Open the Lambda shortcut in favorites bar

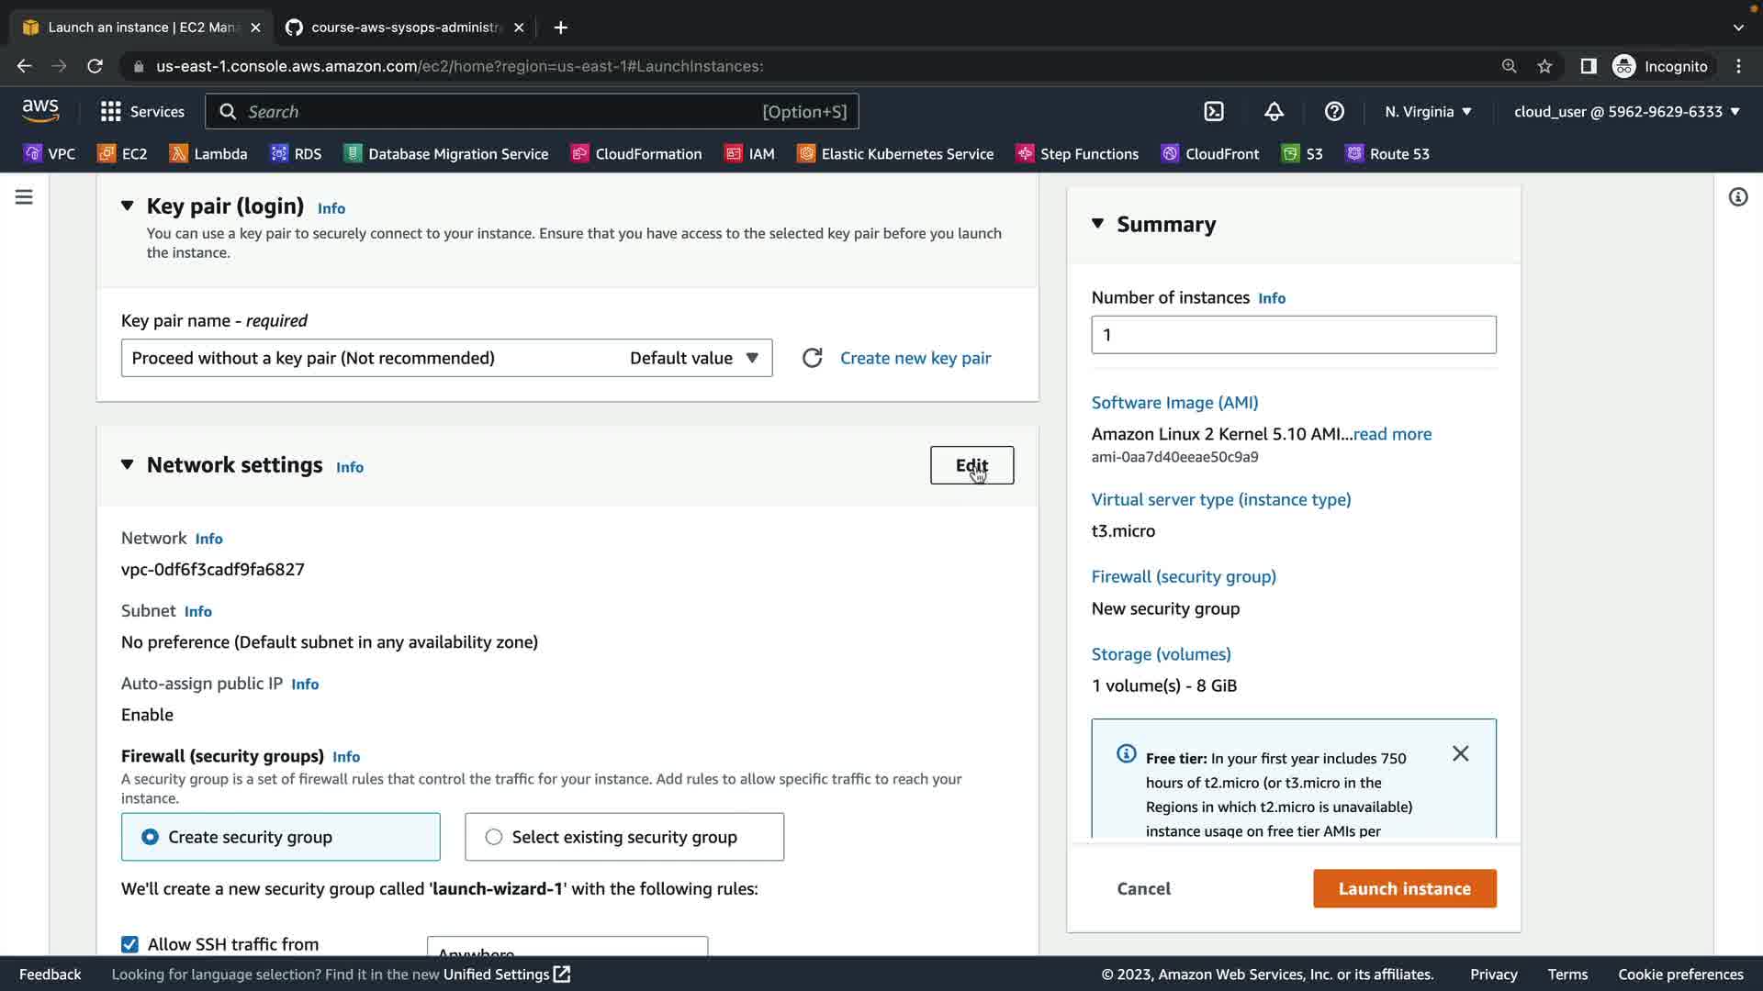208,154
